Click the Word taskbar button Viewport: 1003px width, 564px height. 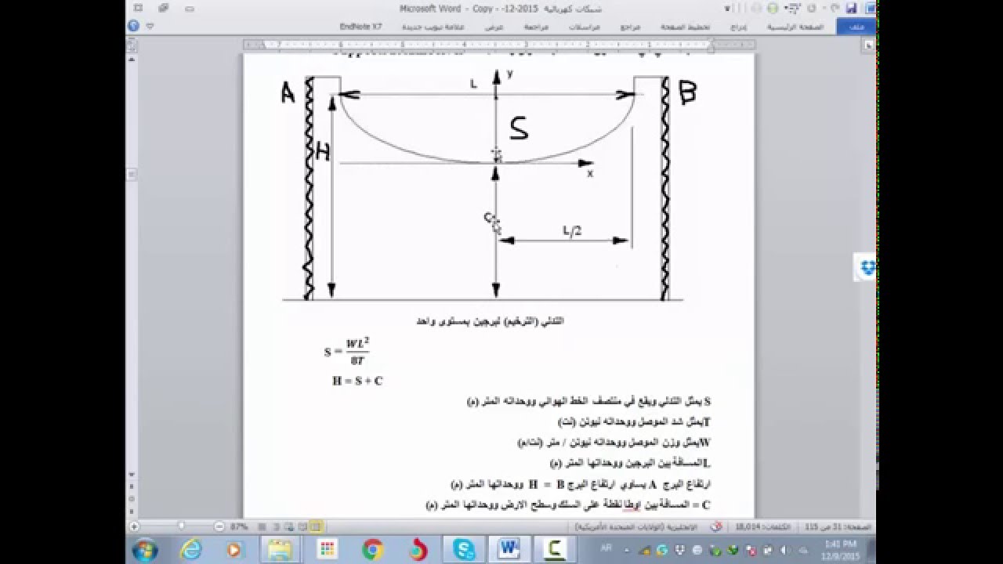[x=511, y=548]
